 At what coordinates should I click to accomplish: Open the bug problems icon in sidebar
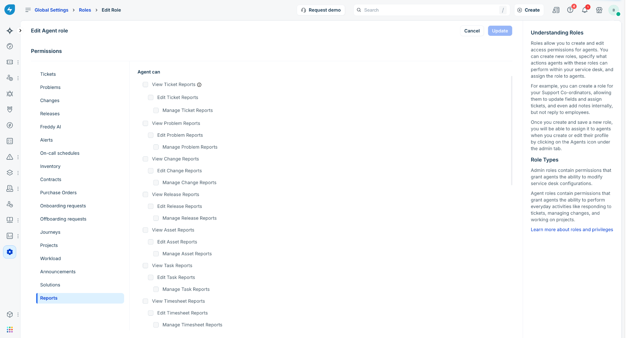tap(10, 94)
